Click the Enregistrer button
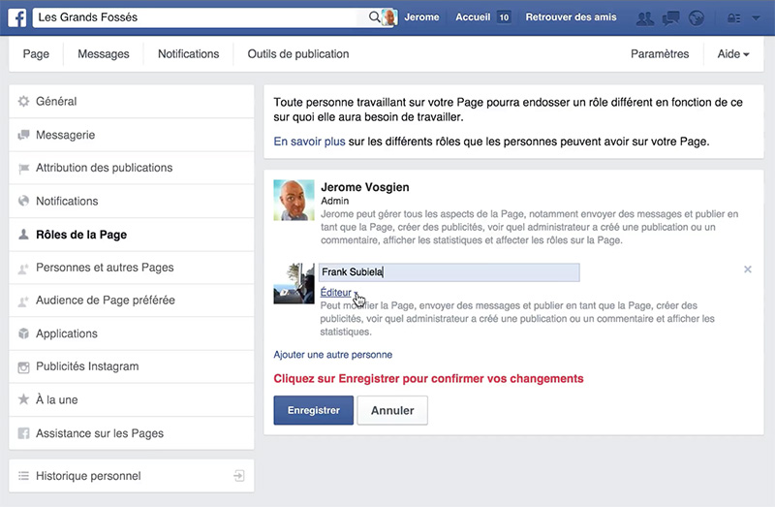This screenshot has height=507, width=775. [313, 410]
